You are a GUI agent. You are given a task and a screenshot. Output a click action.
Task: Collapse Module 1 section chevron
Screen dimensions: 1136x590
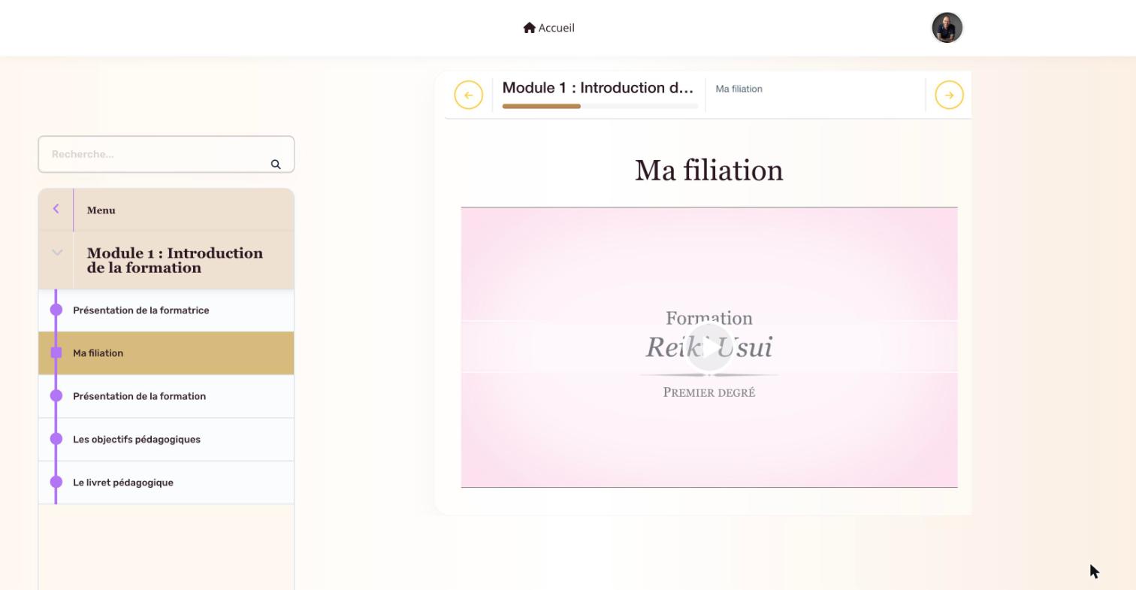click(57, 253)
